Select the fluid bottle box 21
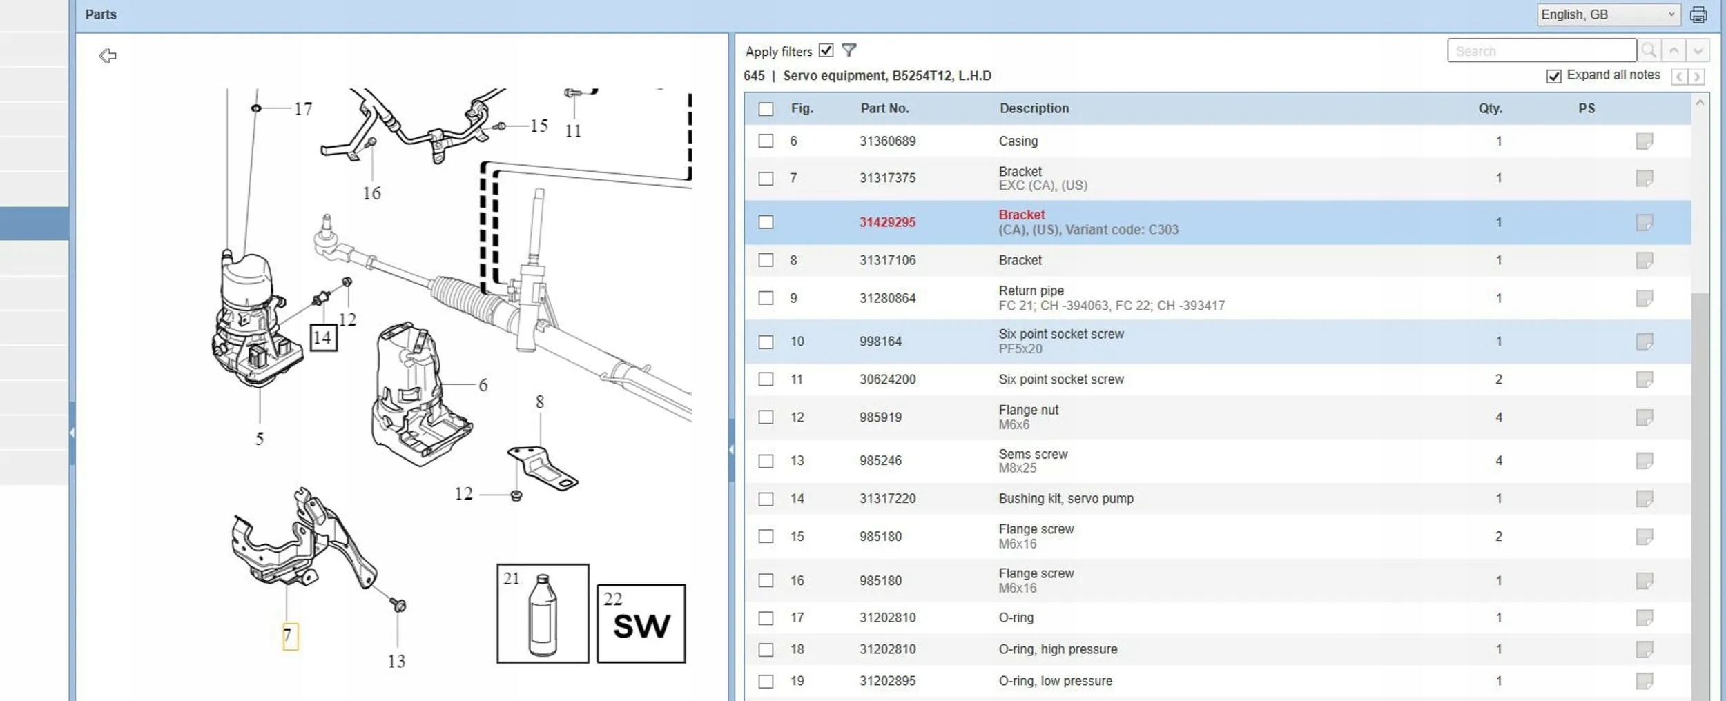The image size is (1726, 701). tap(543, 613)
